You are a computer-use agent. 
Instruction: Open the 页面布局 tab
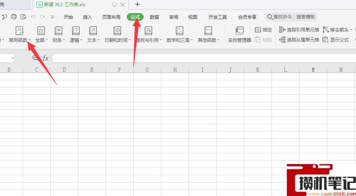111,17
